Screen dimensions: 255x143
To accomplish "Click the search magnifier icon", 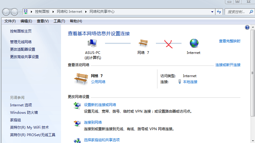I will (x=251, y=12).
